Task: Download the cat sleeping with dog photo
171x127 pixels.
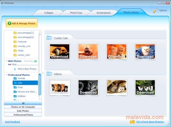Action: (x=60, y=51)
